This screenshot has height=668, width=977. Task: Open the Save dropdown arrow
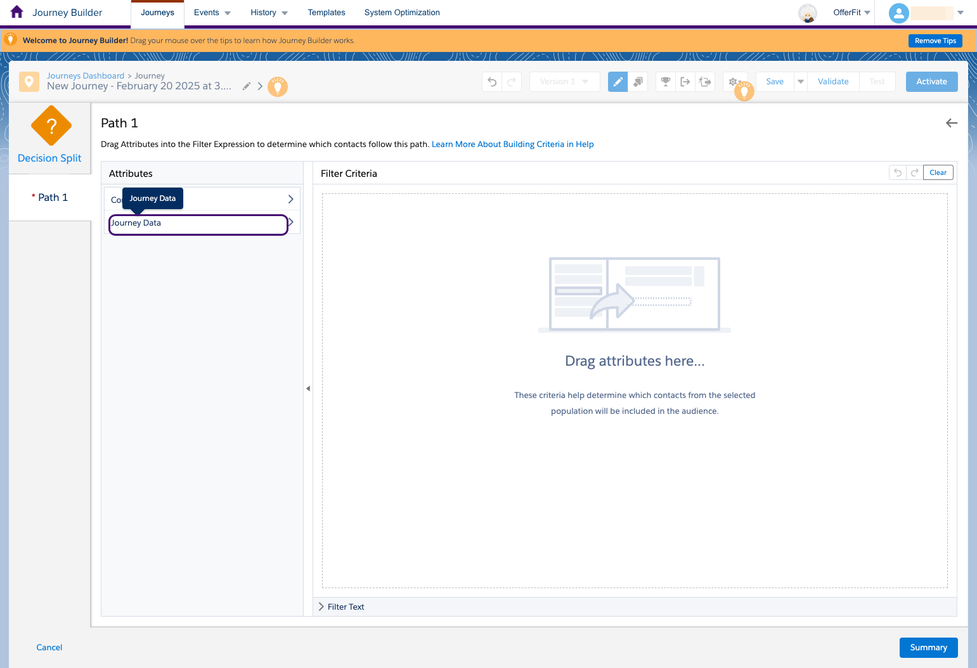[x=800, y=81]
